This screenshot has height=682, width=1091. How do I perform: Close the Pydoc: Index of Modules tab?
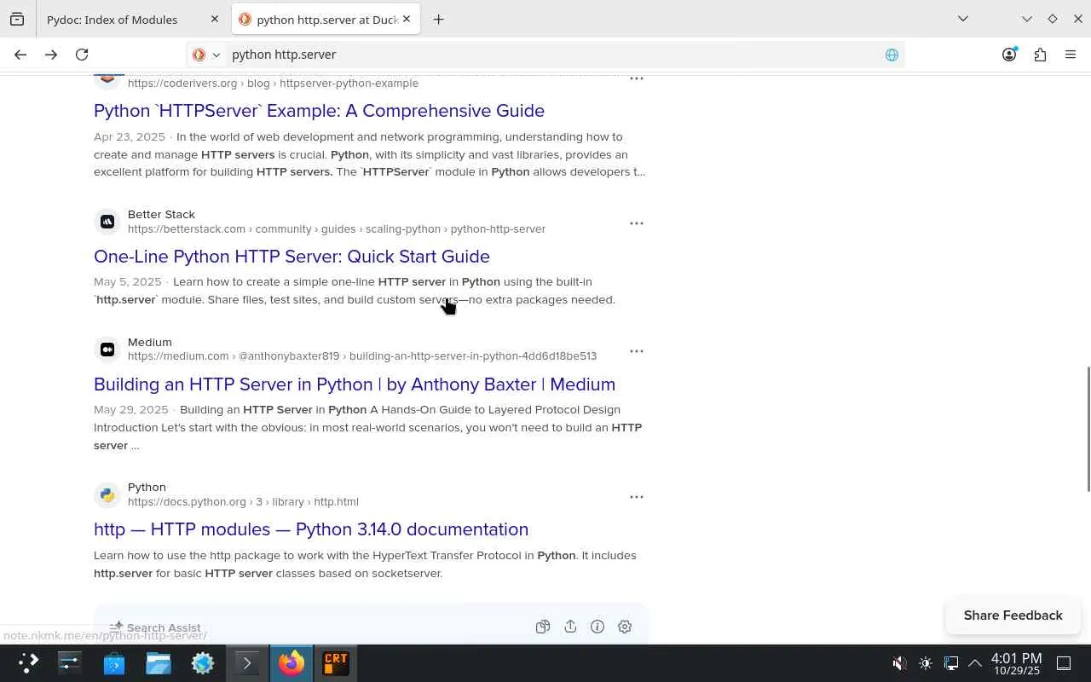[214, 19]
